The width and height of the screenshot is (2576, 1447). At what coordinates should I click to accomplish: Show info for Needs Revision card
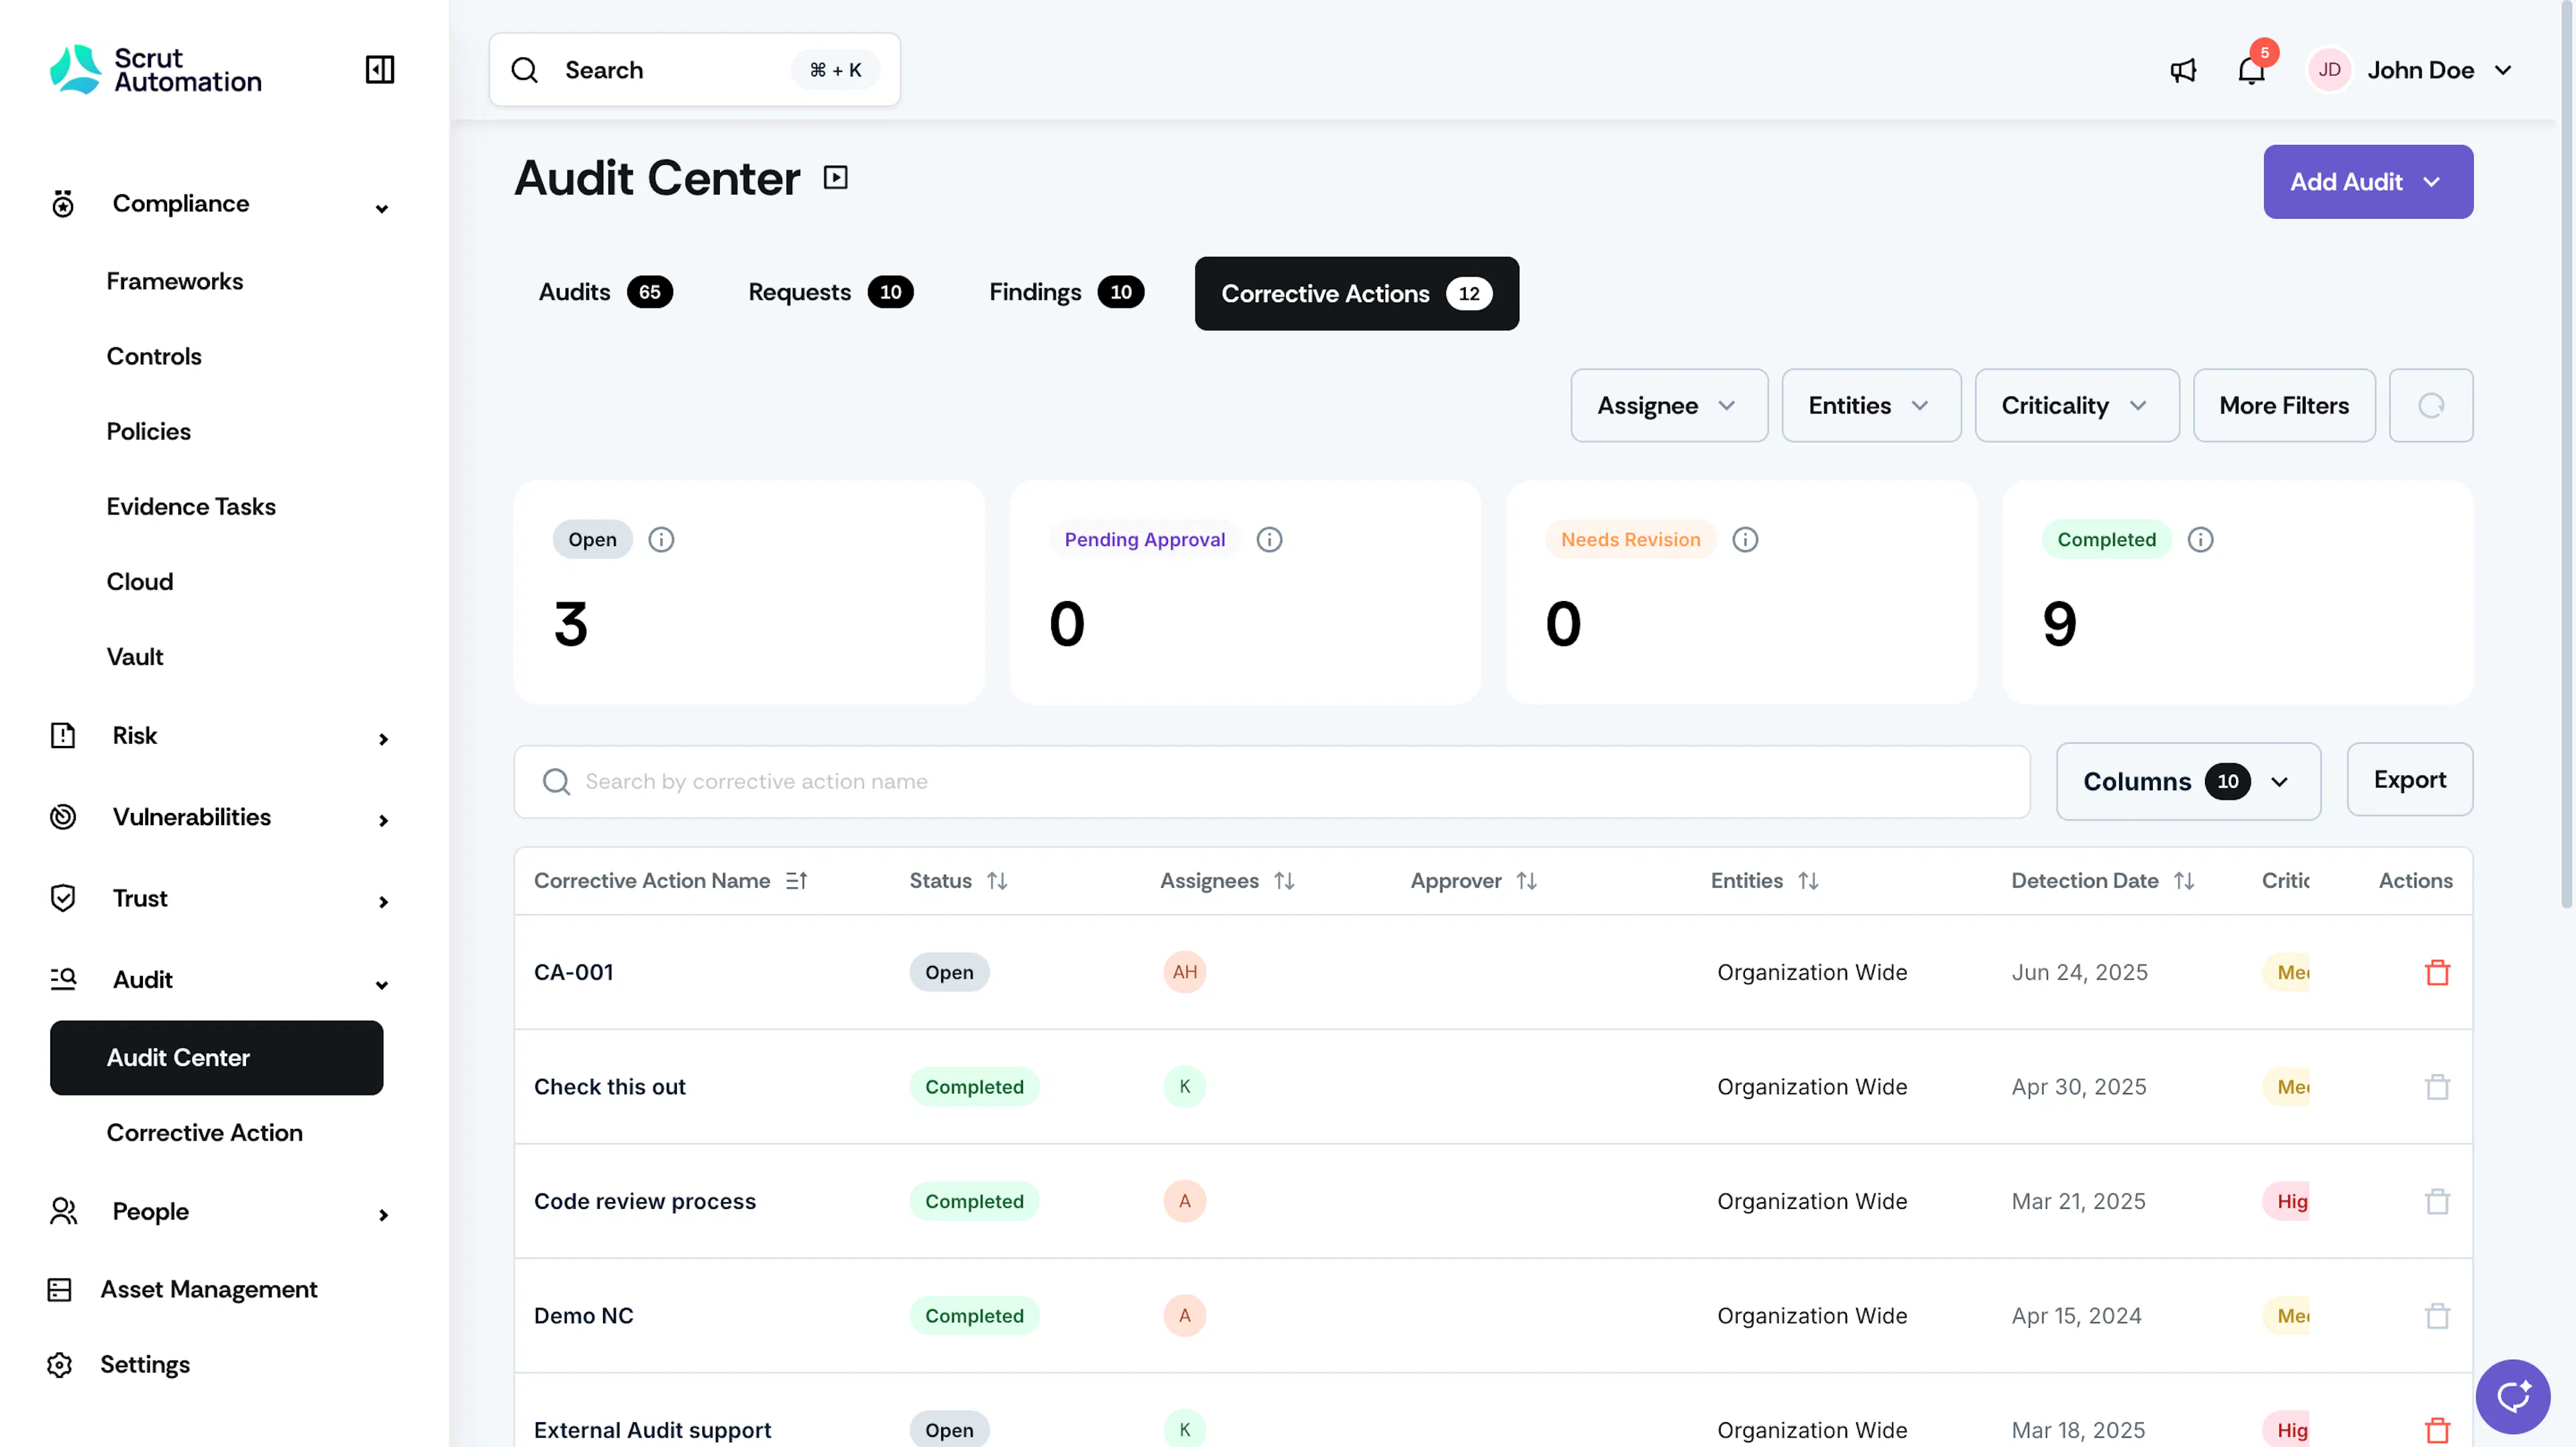pos(1745,540)
